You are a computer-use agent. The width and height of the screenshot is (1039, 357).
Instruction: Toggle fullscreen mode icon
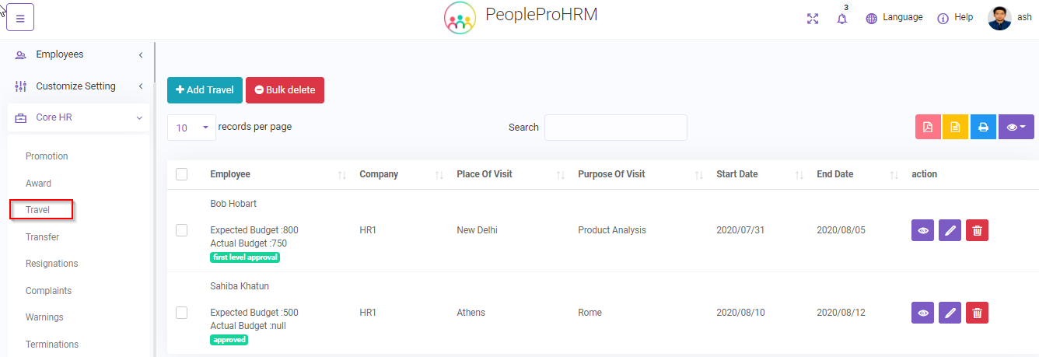click(x=813, y=18)
